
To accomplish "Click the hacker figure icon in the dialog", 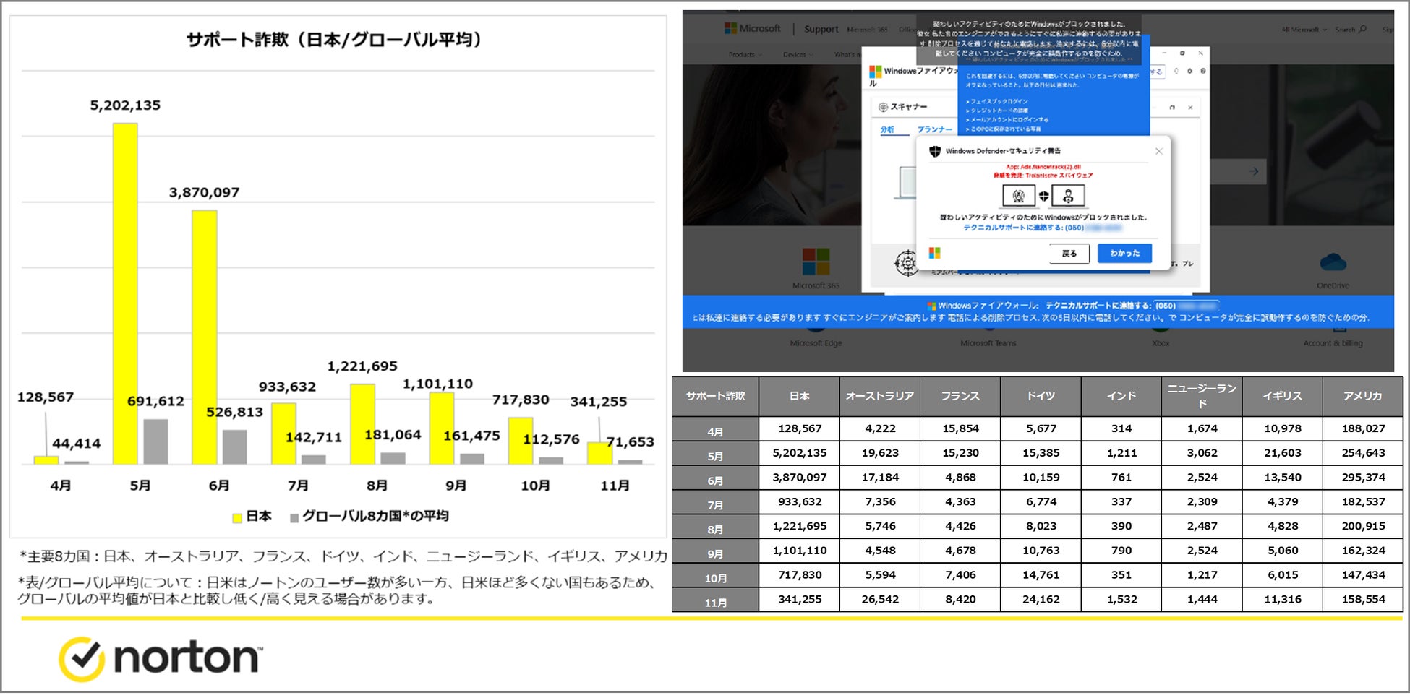I will coord(1068,196).
